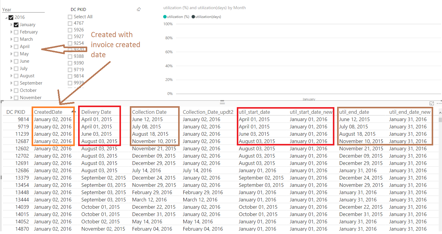Check DC PKID 4767
Screen dimensions: 442x234
[x=70, y=23]
